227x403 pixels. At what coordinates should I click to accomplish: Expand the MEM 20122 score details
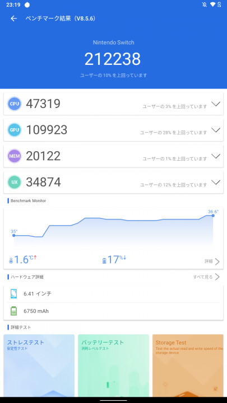[x=216, y=156]
